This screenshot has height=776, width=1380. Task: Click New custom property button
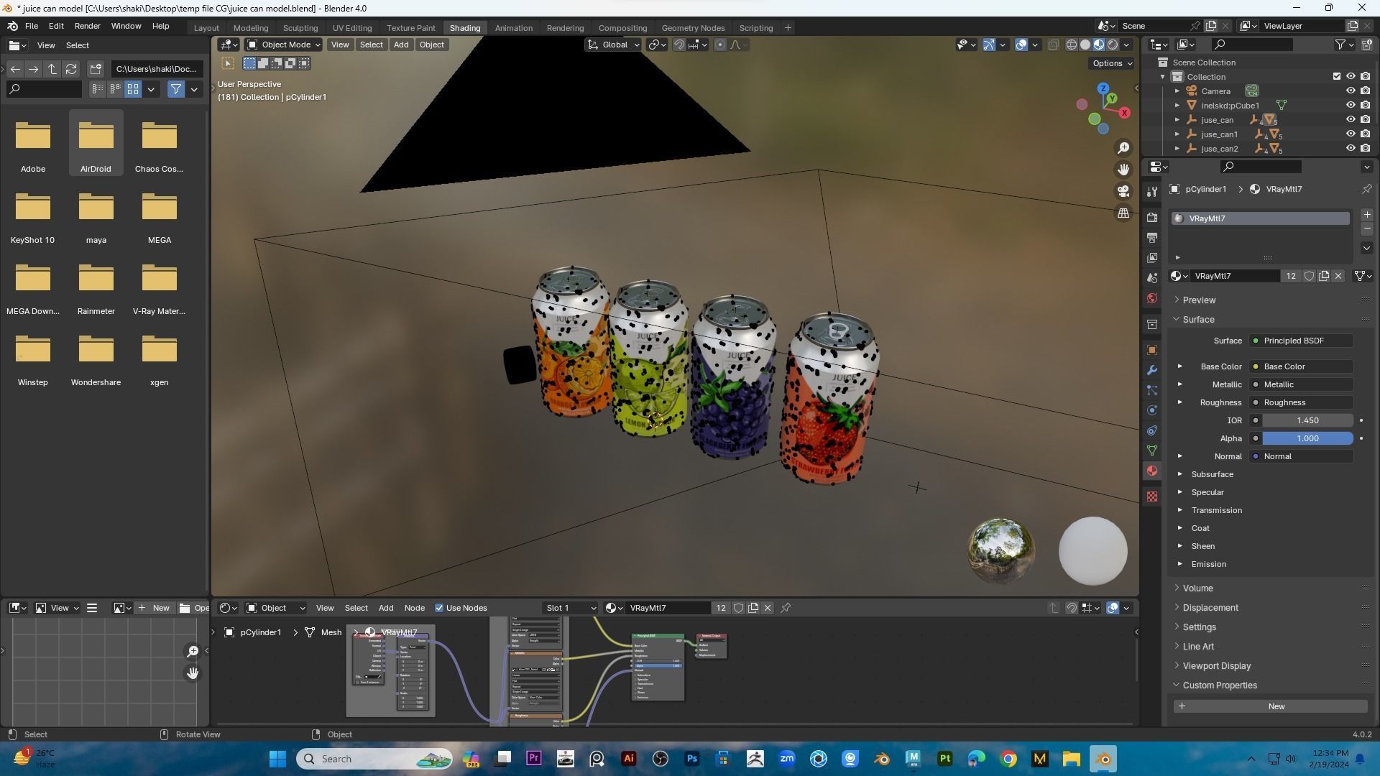1270,706
